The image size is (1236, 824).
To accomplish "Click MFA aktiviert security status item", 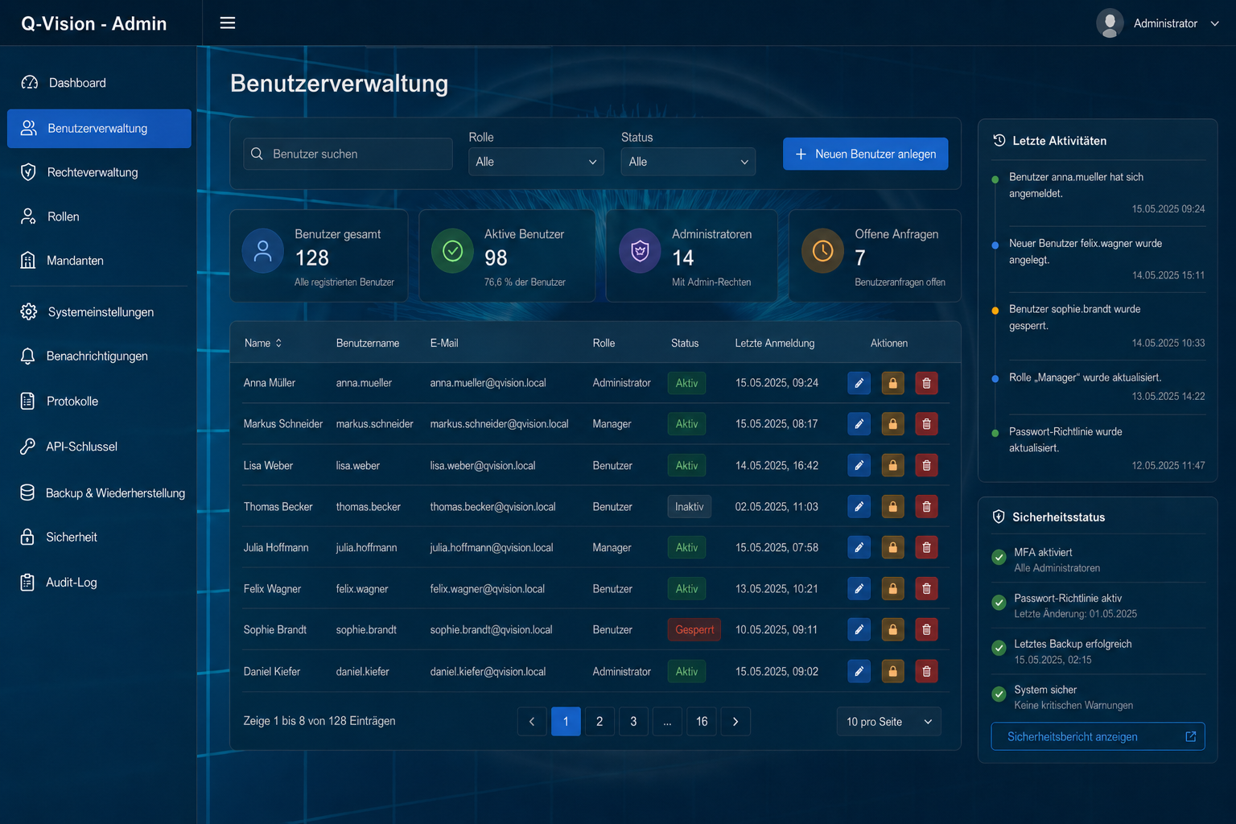I will click(x=1098, y=559).
